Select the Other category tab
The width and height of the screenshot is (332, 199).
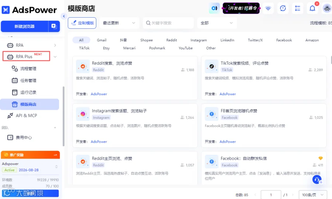[x=211, y=48]
